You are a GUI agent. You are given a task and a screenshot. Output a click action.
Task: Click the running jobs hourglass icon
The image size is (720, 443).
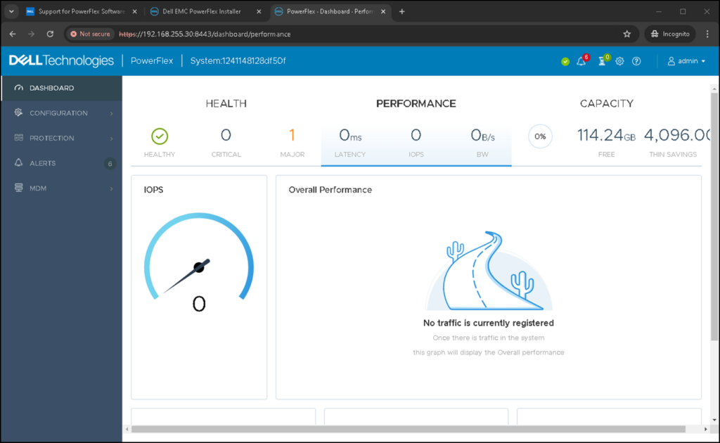(601, 61)
